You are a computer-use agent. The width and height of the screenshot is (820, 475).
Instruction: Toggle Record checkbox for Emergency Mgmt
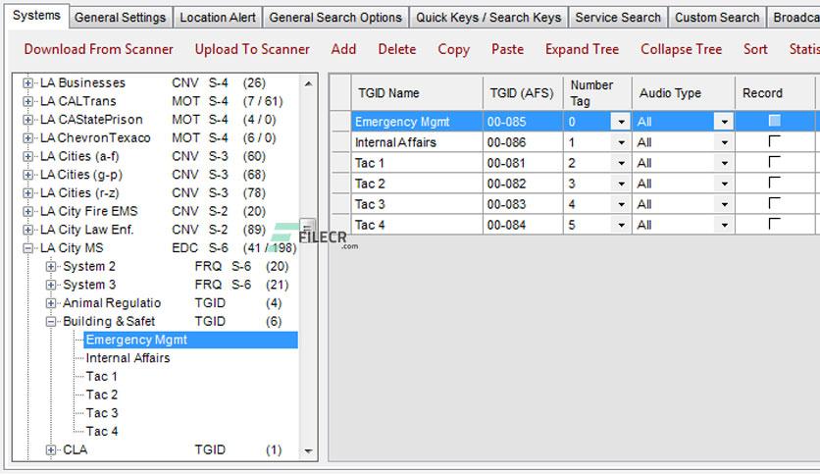pos(775,121)
